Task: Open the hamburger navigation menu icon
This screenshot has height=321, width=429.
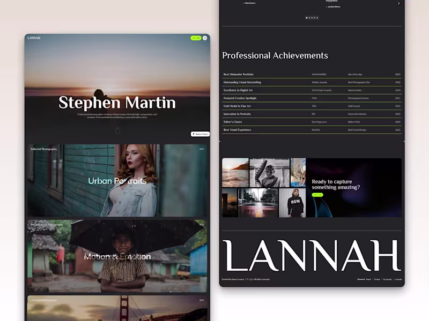Action: (205, 39)
